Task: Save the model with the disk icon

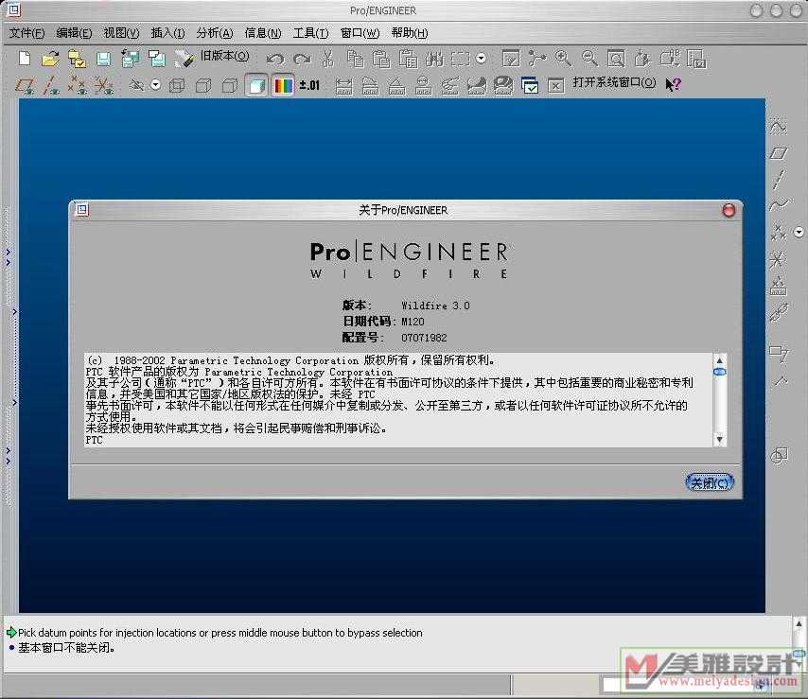Action: 103,59
